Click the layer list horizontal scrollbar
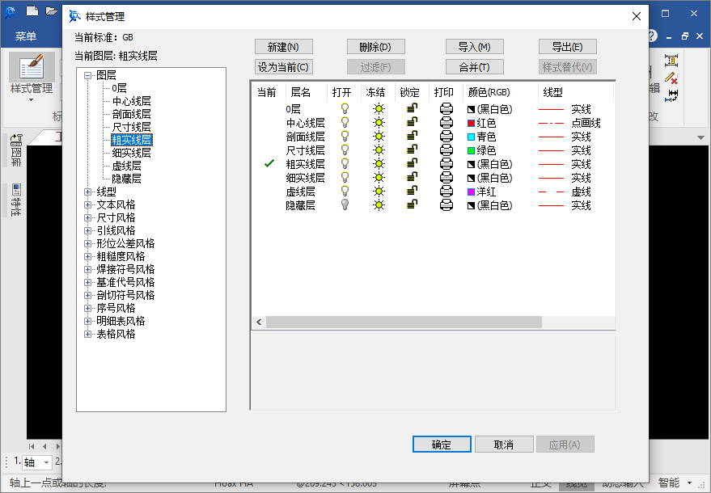711x493 pixels. [x=404, y=322]
